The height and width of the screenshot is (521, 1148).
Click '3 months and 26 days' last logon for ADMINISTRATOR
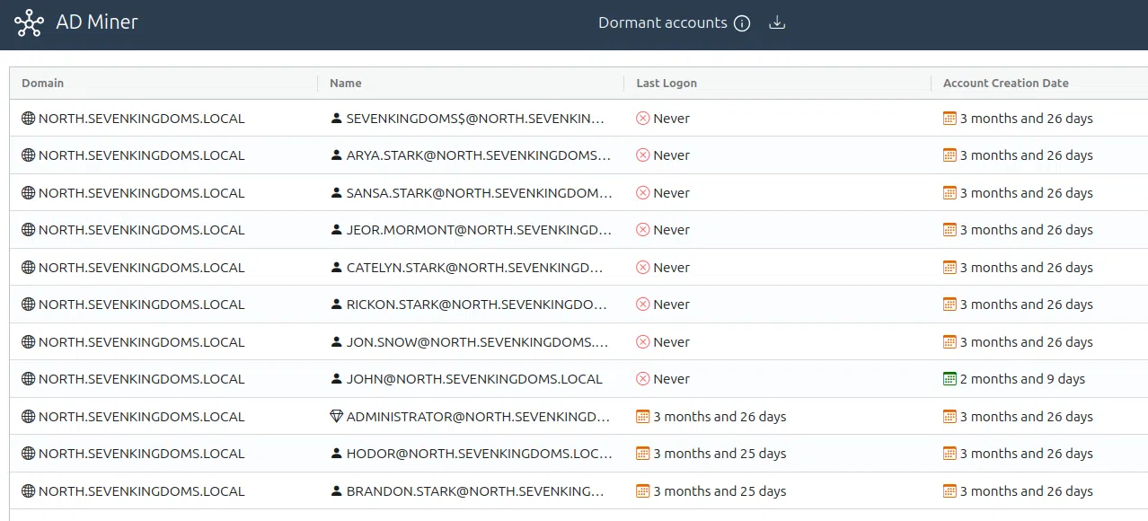[x=720, y=416]
